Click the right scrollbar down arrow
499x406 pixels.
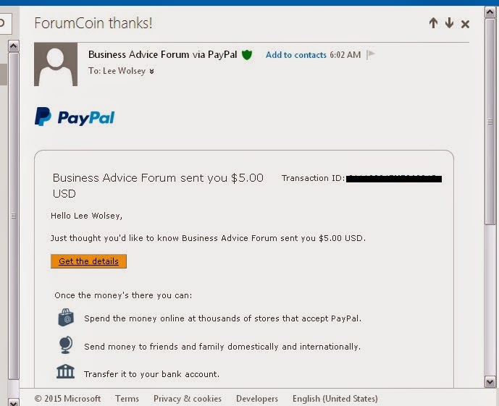coord(490,382)
